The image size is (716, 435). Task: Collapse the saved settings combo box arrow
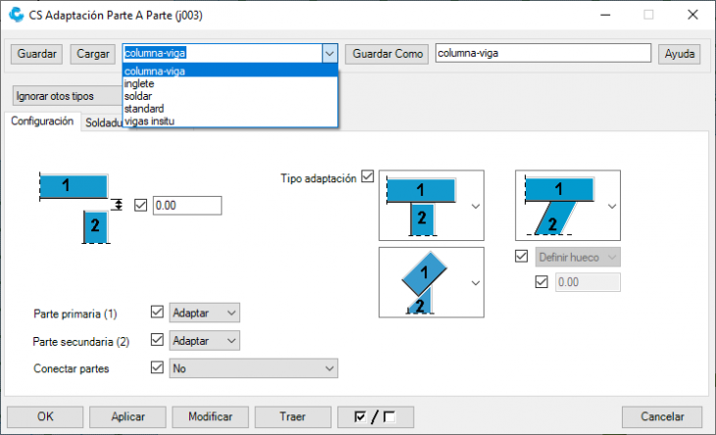(330, 54)
